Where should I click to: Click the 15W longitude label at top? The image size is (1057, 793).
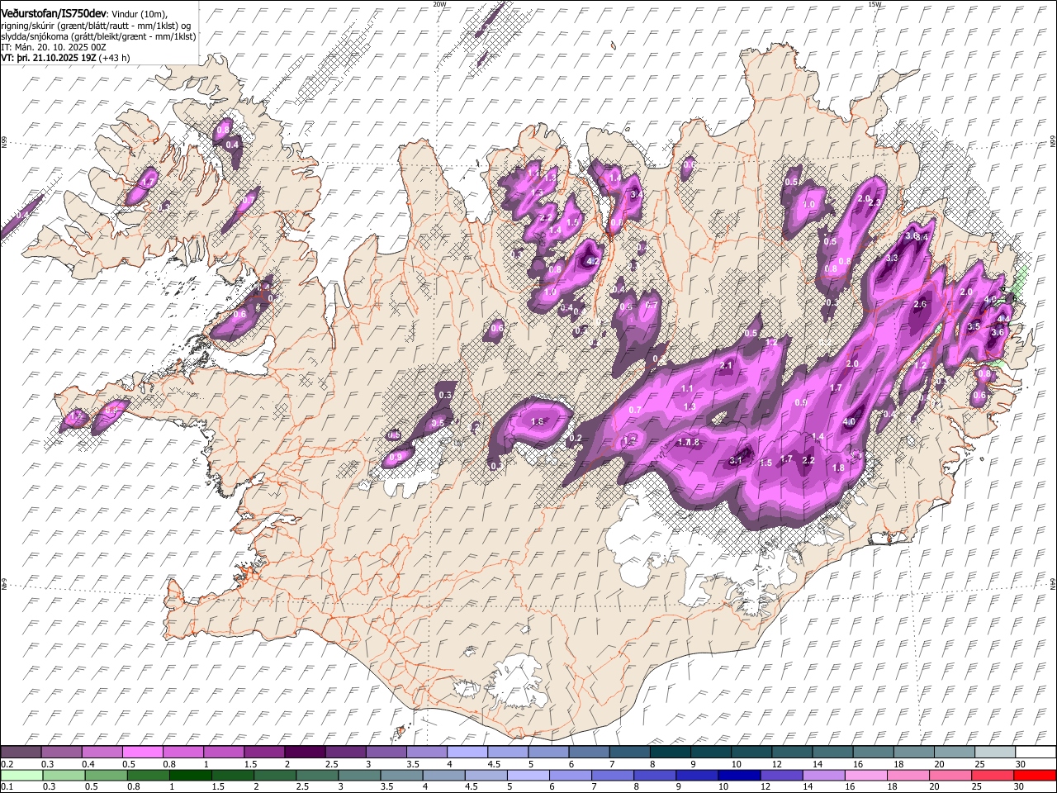[874, 4]
